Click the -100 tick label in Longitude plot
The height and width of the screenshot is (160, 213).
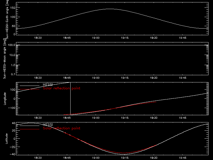coord(12,108)
